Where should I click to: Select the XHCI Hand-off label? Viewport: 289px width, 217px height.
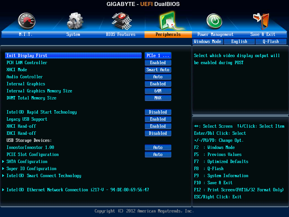(x=21, y=126)
